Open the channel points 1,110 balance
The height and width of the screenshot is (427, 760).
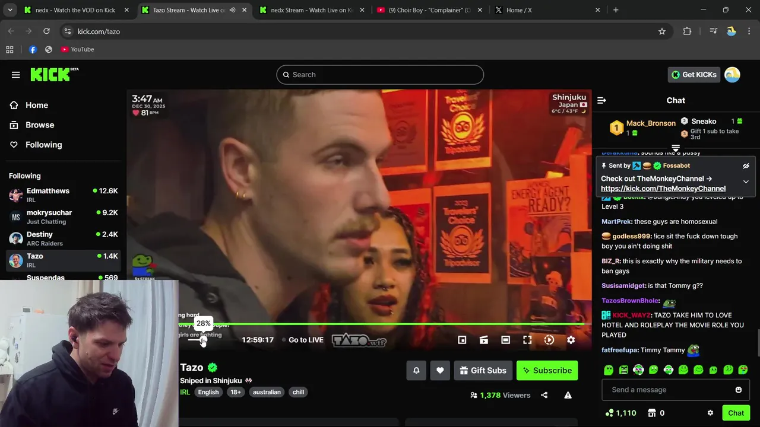[620, 413]
